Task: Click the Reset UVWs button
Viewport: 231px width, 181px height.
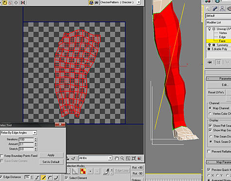Action: (216, 92)
